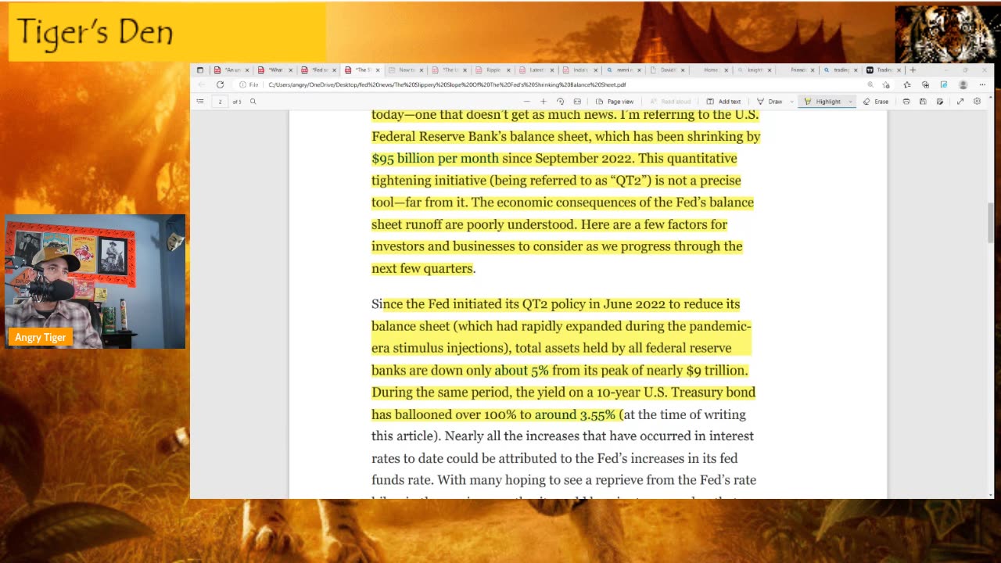The image size is (1001, 563).
Task: Close the 'knight' search tab
Action: point(769,70)
